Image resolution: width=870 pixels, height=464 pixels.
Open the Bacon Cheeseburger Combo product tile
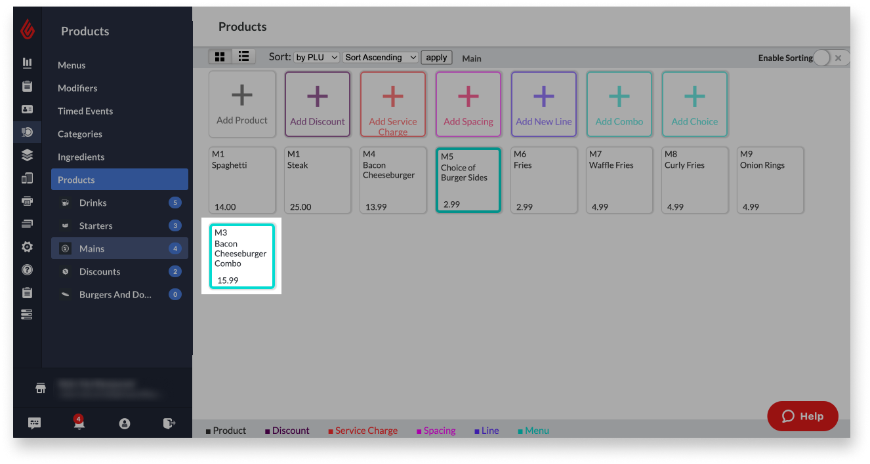(x=241, y=256)
